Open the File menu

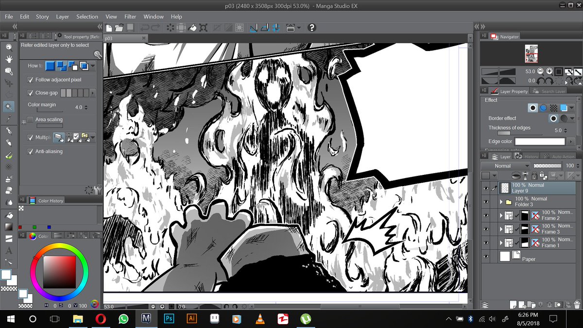[x=9, y=17]
